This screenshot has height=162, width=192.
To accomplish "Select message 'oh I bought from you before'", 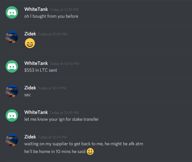I will point(51,16).
